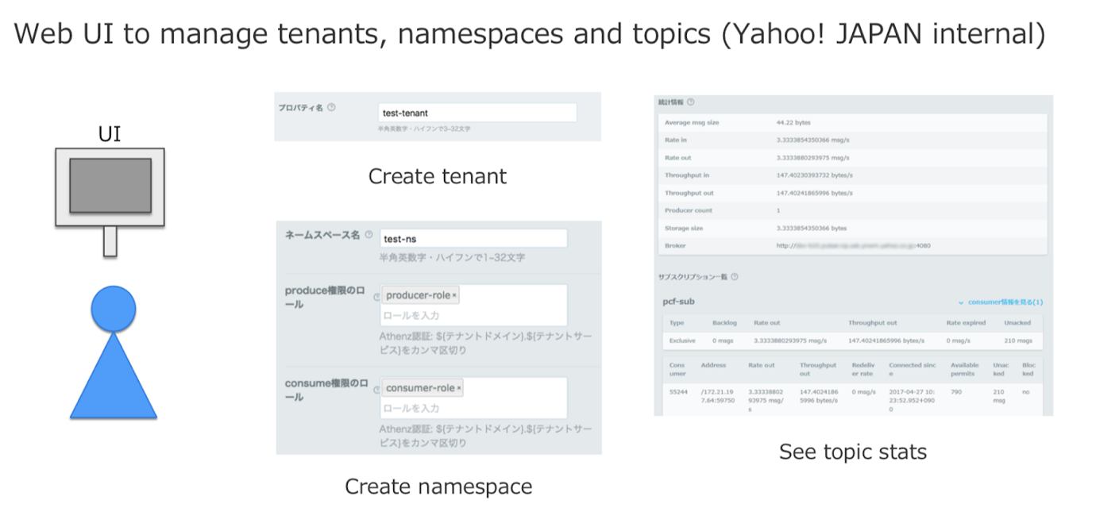Select value 147.40230393732 bytes/s
1096x527 pixels.
[814, 175]
